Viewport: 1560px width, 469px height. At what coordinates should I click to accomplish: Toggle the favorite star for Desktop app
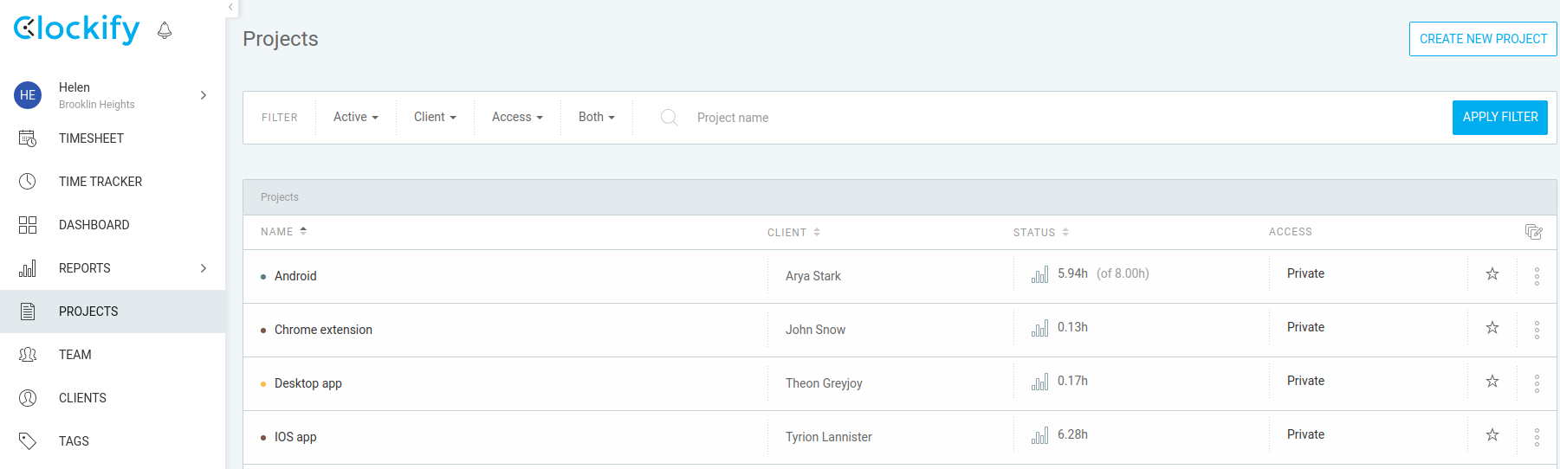point(1492,382)
